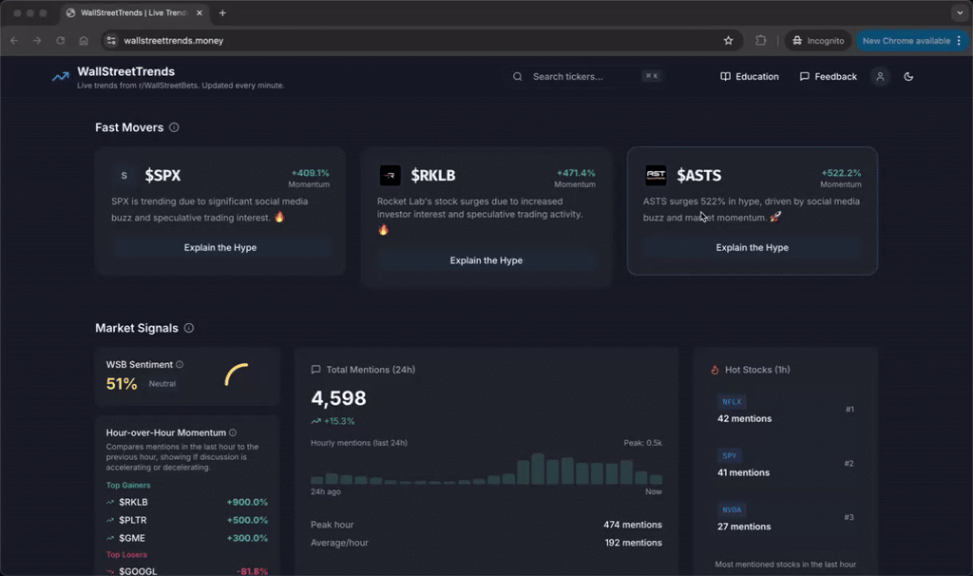Click the #2 rank beside SPY
Screen dimensions: 973x576
pos(849,463)
